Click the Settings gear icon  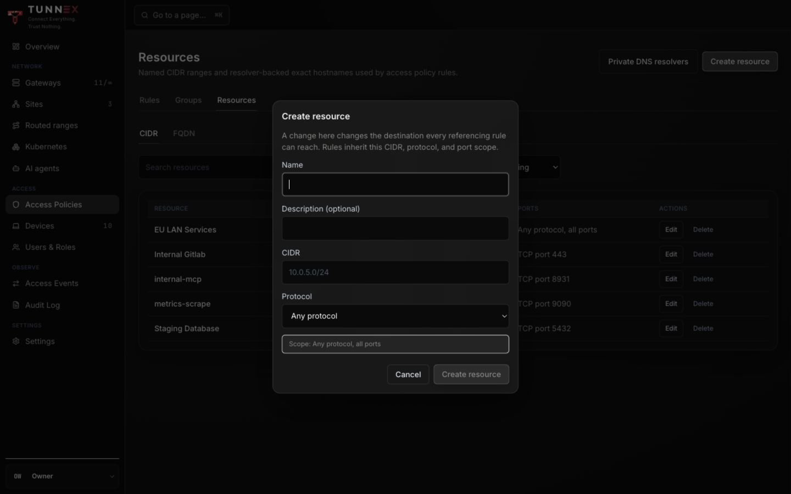tap(16, 341)
